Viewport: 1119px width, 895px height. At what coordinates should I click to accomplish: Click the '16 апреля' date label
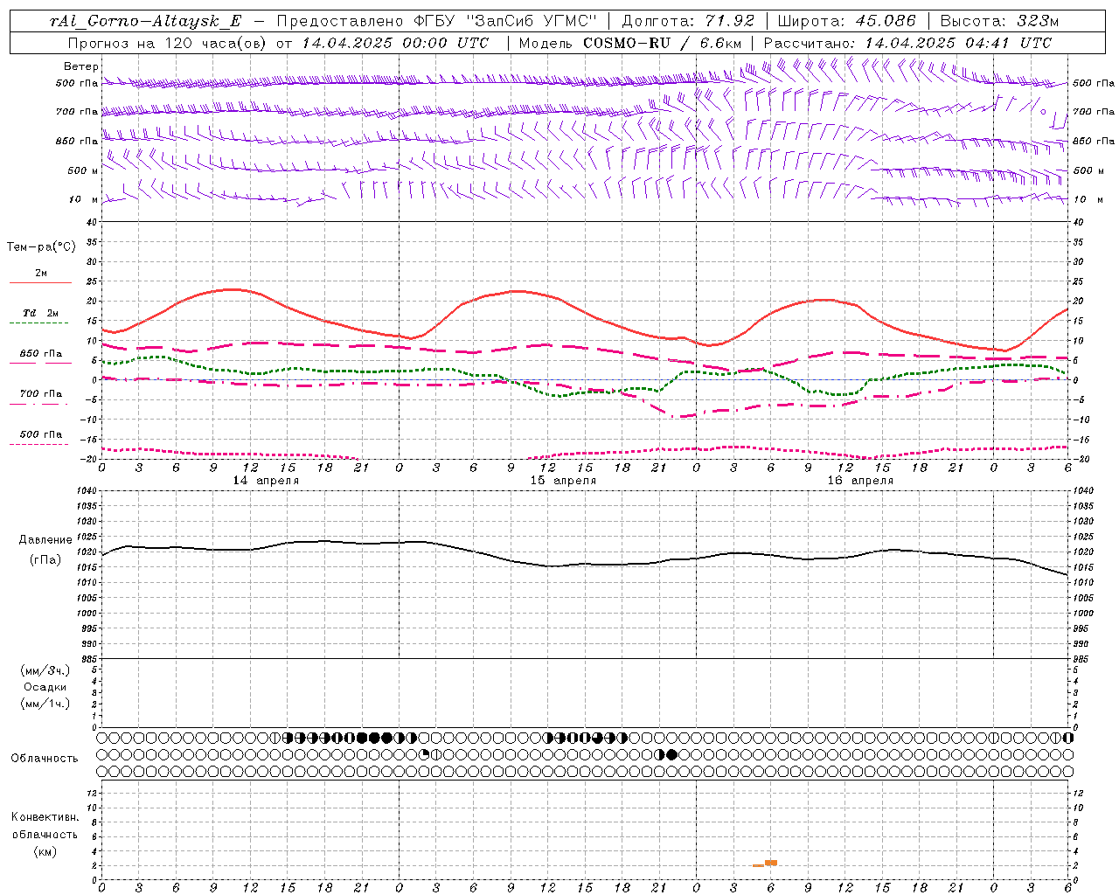pyautogui.click(x=860, y=481)
